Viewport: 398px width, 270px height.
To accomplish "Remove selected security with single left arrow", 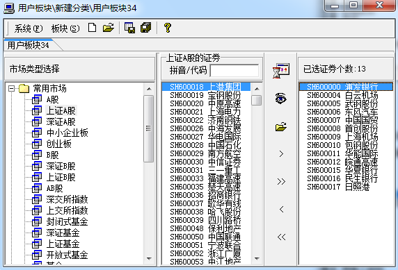I will click(281, 209).
